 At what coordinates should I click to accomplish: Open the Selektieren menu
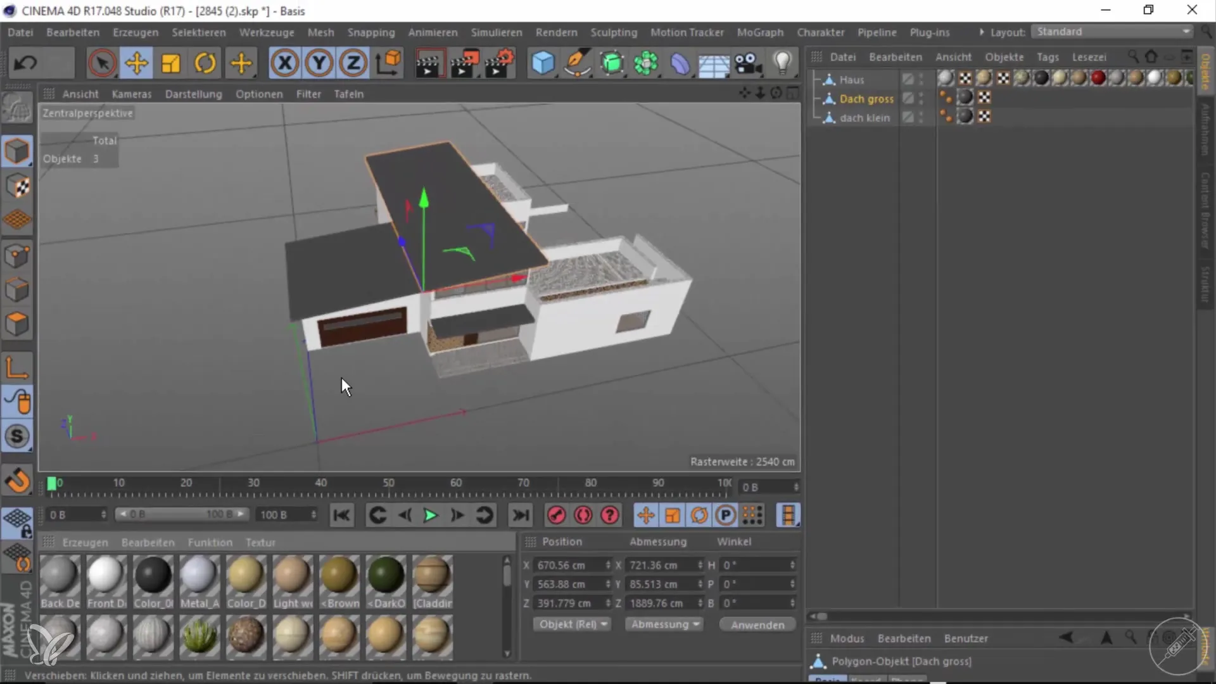pos(199,32)
